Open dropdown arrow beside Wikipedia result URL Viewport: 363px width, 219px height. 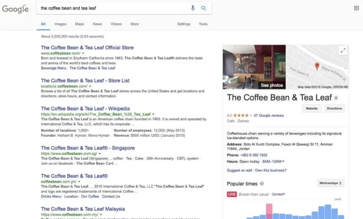click(153, 114)
